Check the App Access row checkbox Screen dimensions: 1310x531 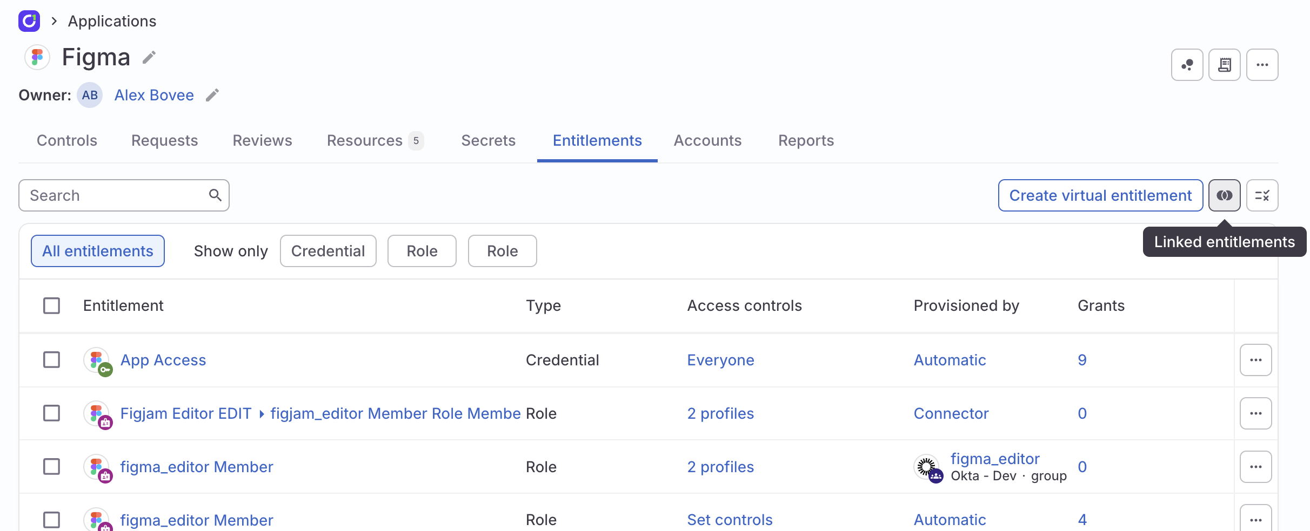tap(51, 359)
